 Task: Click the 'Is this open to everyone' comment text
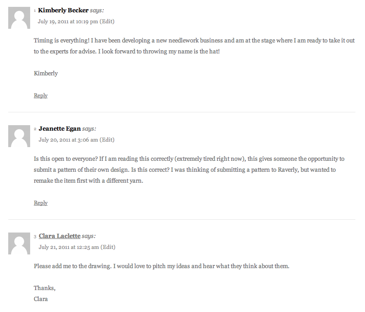(x=189, y=170)
